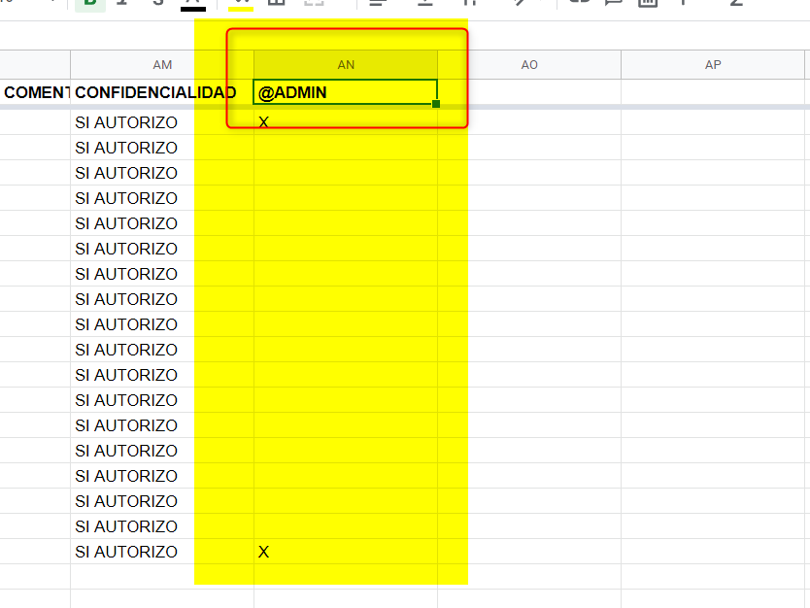Select column AO header
This screenshot has width=810, height=608.
click(x=529, y=65)
